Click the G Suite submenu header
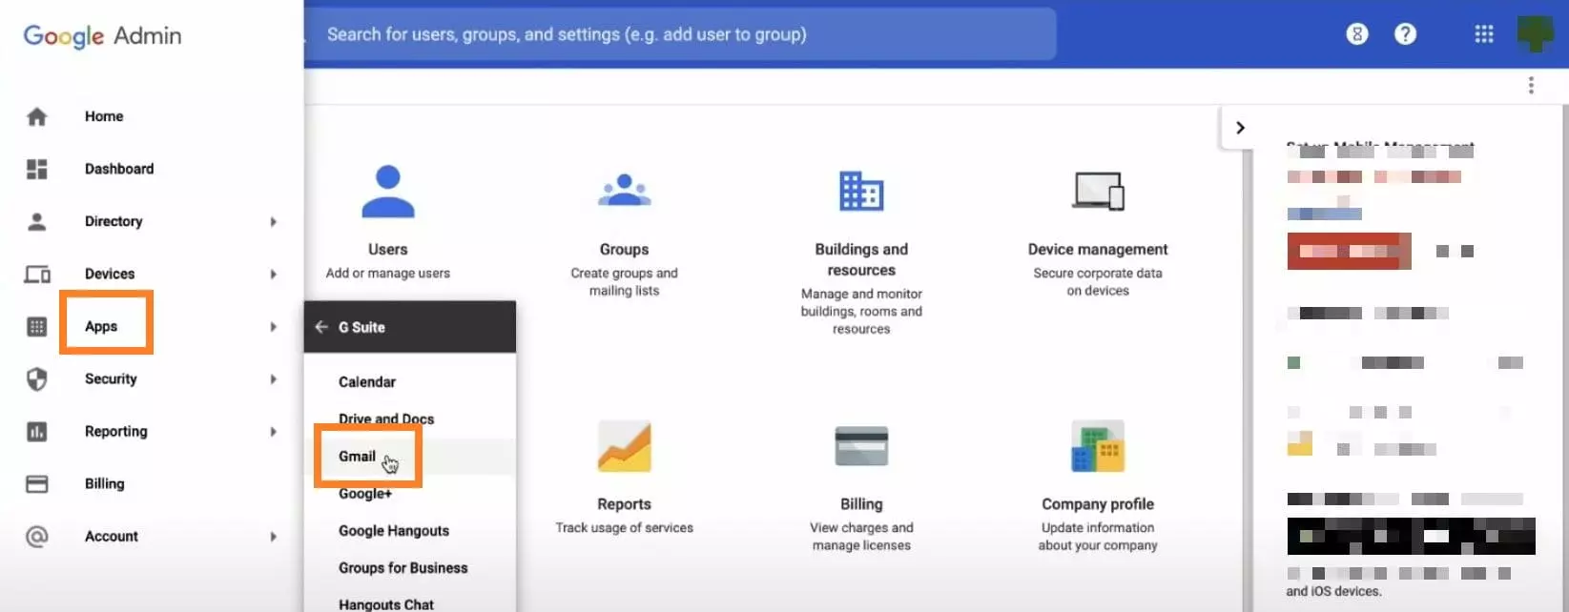 point(410,327)
